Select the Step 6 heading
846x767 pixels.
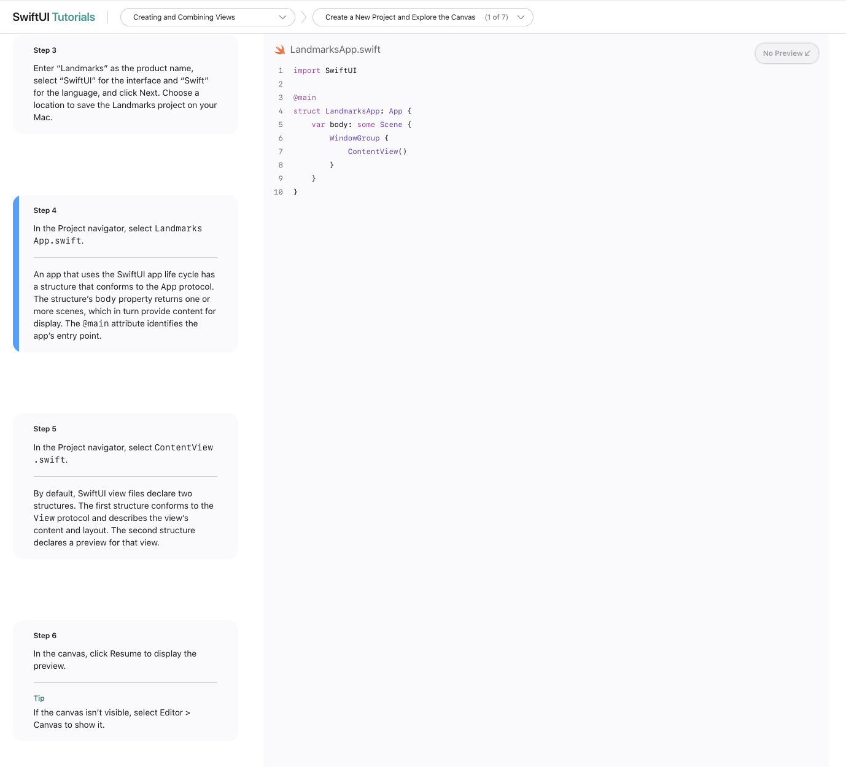click(x=45, y=636)
